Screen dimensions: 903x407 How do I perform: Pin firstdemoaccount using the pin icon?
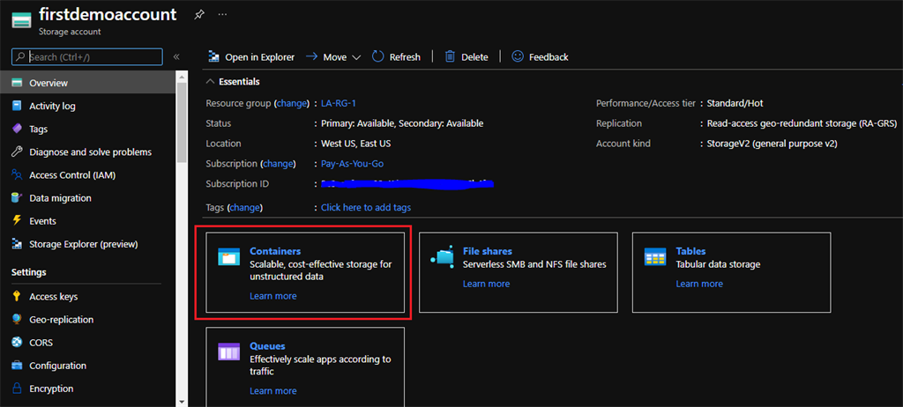[198, 14]
